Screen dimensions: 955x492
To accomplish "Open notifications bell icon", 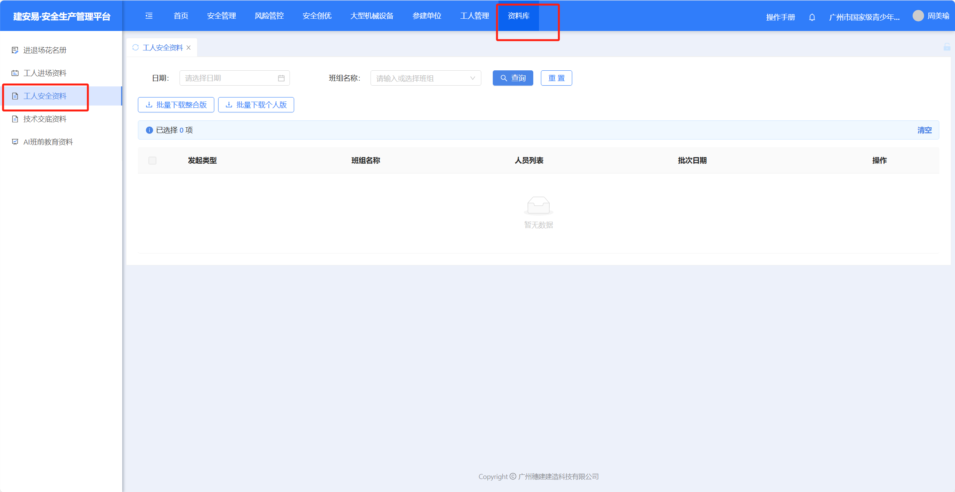I will pyautogui.click(x=812, y=17).
